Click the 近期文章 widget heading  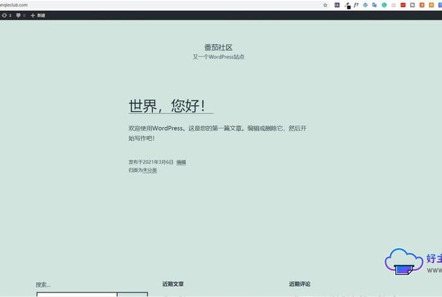point(173,284)
